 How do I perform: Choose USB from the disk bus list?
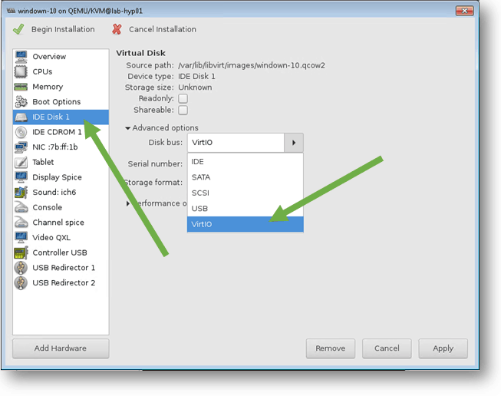245,209
